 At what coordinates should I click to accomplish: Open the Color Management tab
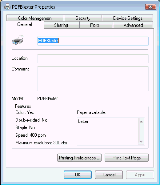tap(35, 18)
